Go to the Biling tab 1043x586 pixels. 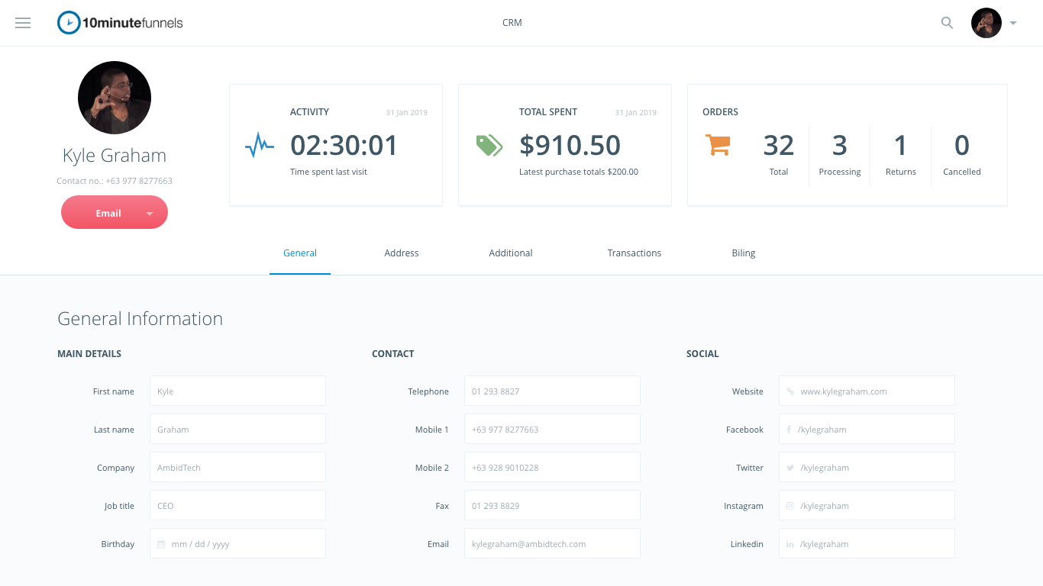coord(743,253)
